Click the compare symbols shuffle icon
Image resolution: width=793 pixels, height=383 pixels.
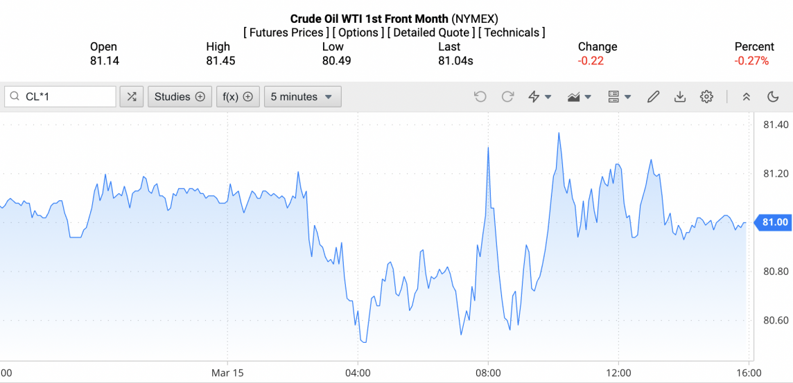[x=132, y=97]
